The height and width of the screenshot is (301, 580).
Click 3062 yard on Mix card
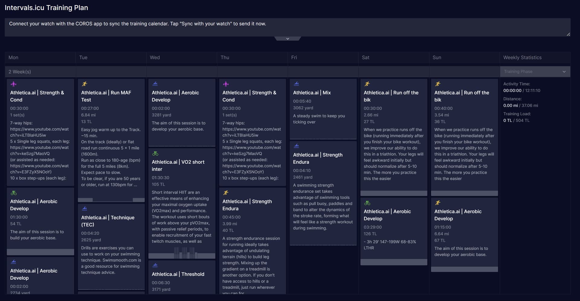(303, 108)
